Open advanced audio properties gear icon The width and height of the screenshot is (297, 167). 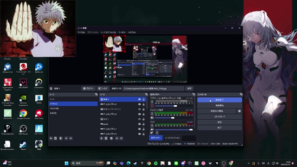coord(152,133)
